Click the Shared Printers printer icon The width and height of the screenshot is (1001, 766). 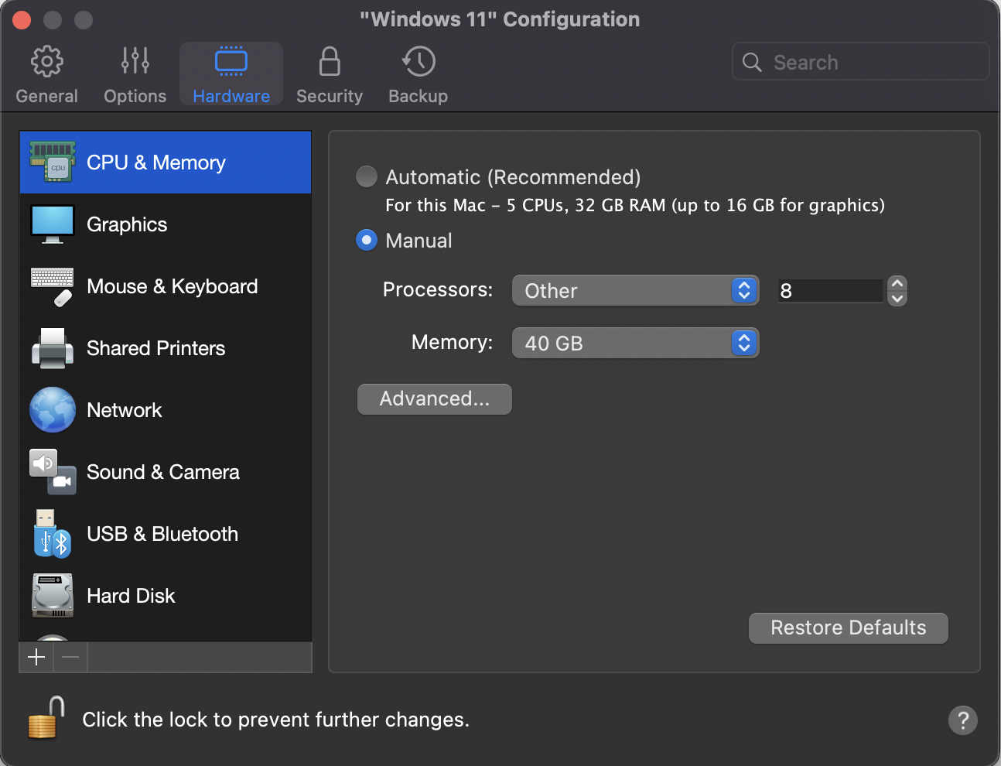(53, 348)
